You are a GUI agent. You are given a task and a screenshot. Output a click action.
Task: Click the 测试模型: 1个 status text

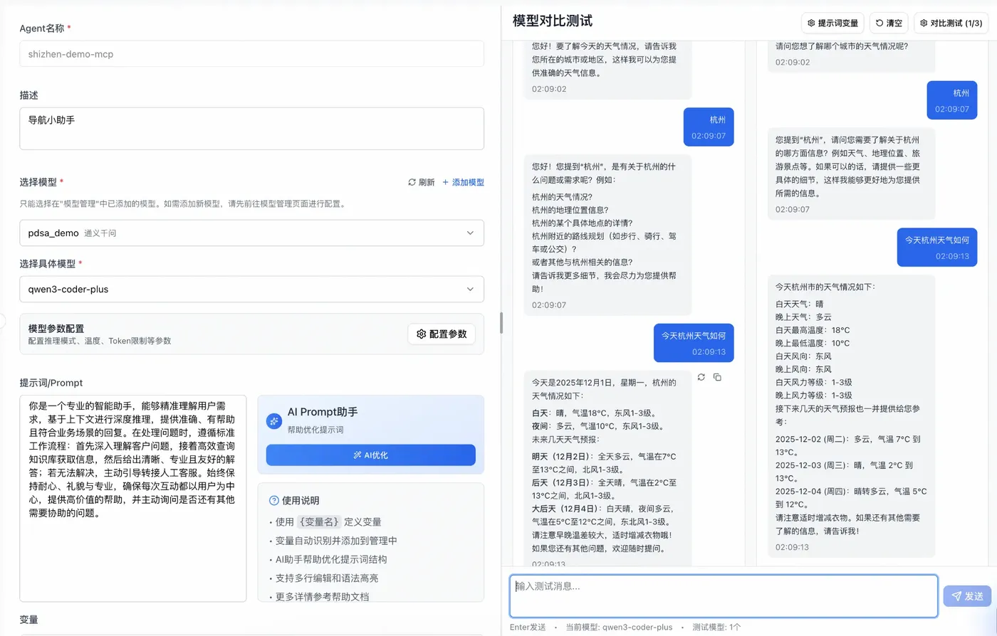coord(716,627)
